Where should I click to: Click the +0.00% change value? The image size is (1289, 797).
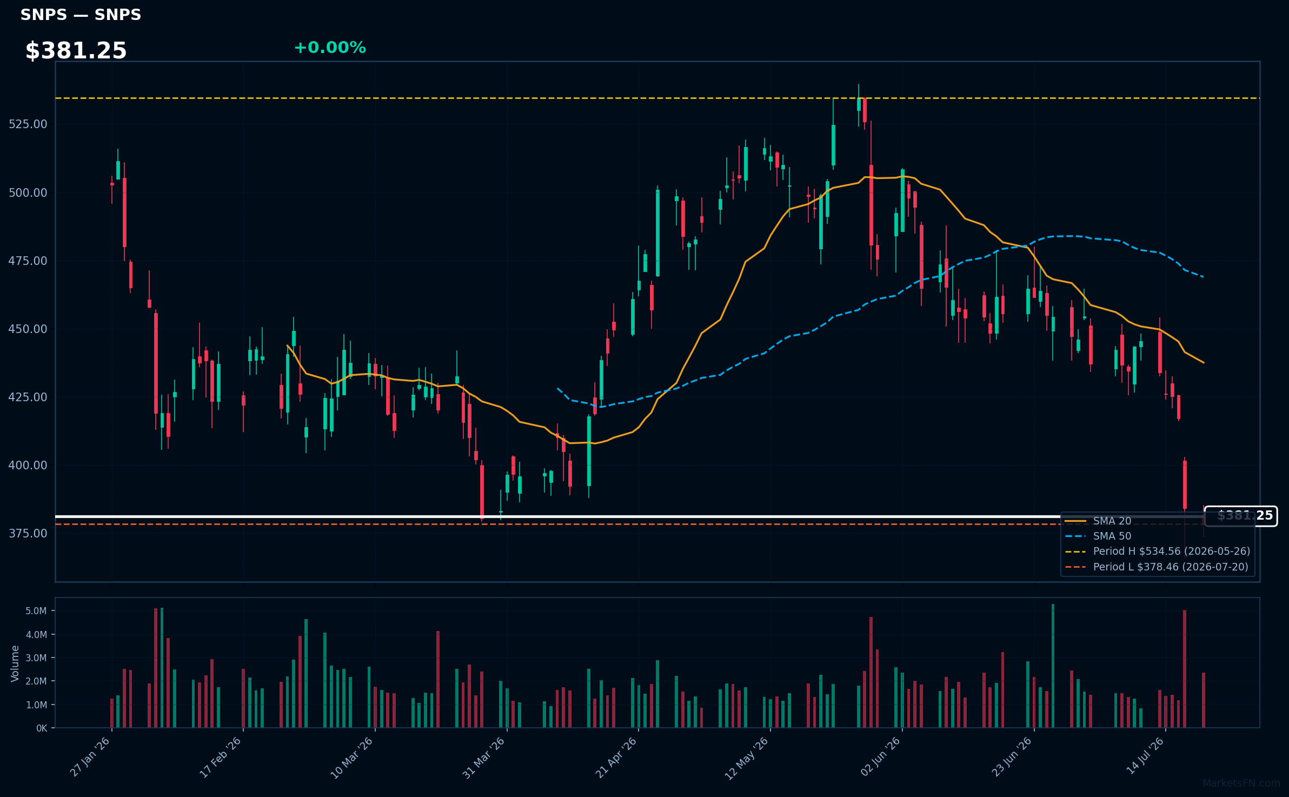tap(330, 48)
